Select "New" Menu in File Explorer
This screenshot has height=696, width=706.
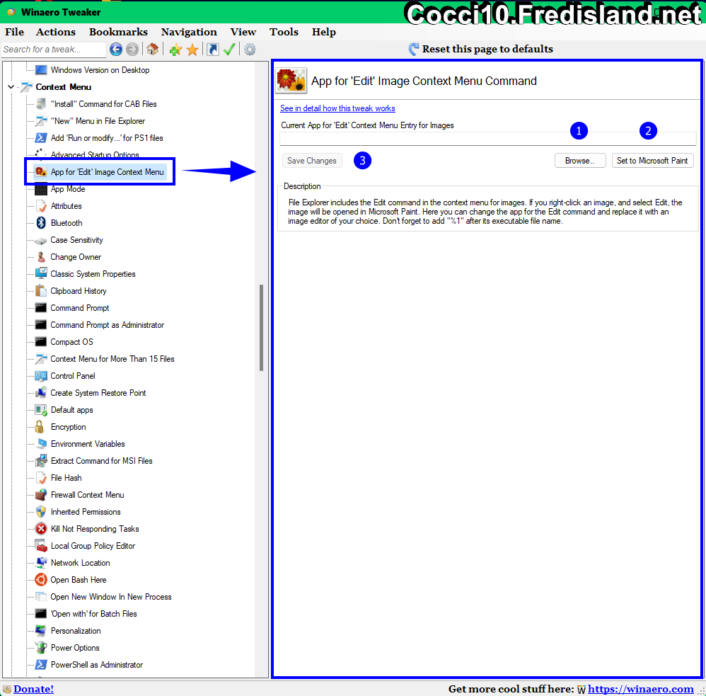98,121
